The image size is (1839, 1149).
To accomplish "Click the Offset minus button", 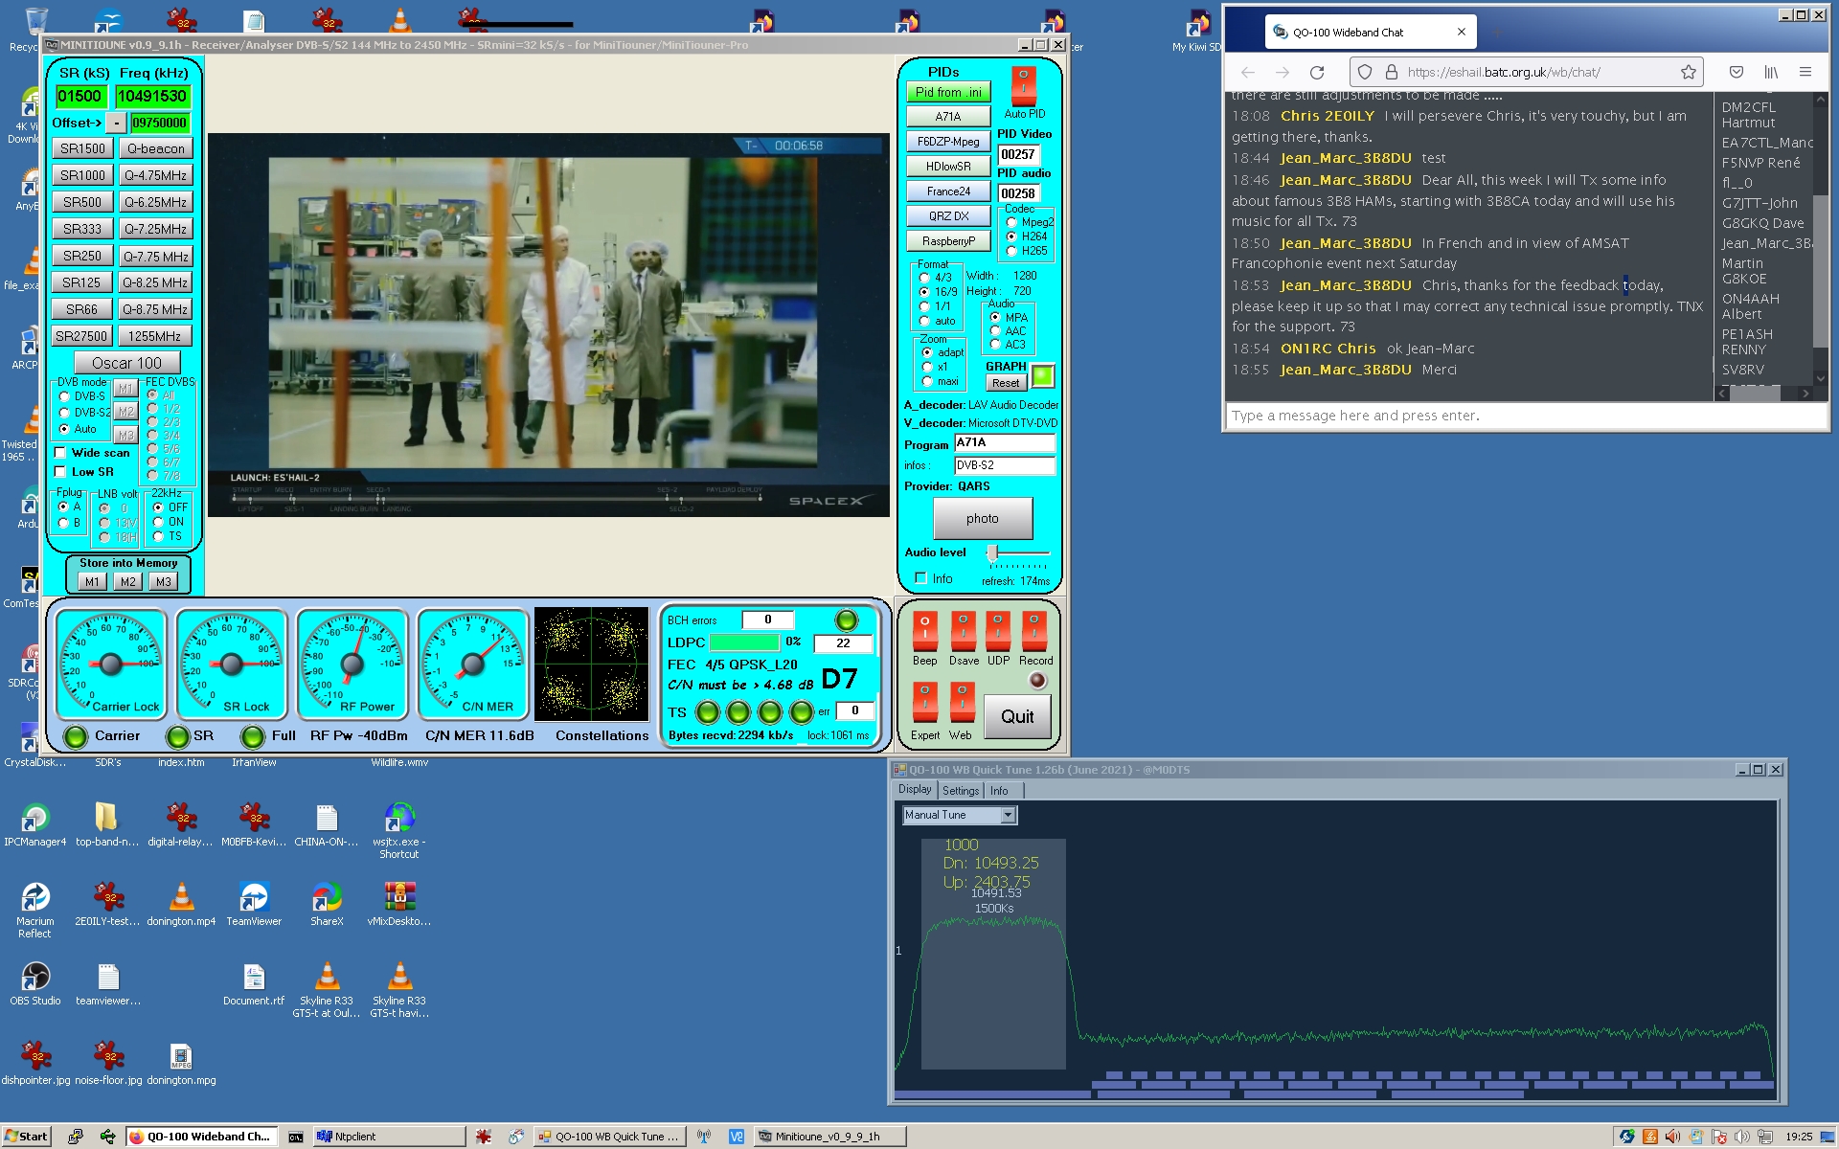I will click(116, 123).
